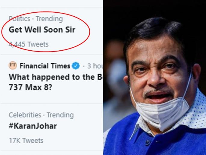
Task: Select the Celebrities category label
Action: [x=25, y=115]
